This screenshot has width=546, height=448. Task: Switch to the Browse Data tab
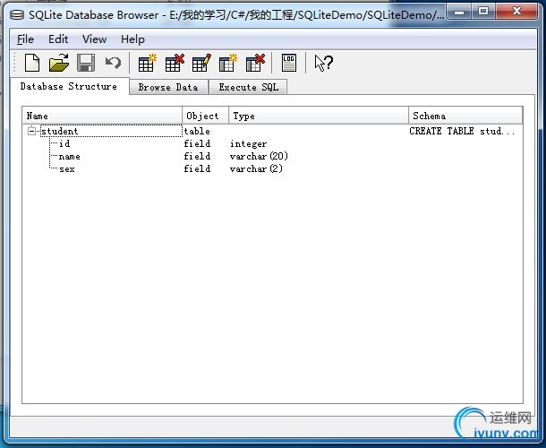(168, 87)
